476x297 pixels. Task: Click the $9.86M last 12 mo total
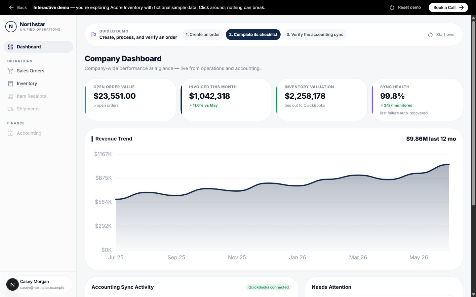click(x=431, y=139)
